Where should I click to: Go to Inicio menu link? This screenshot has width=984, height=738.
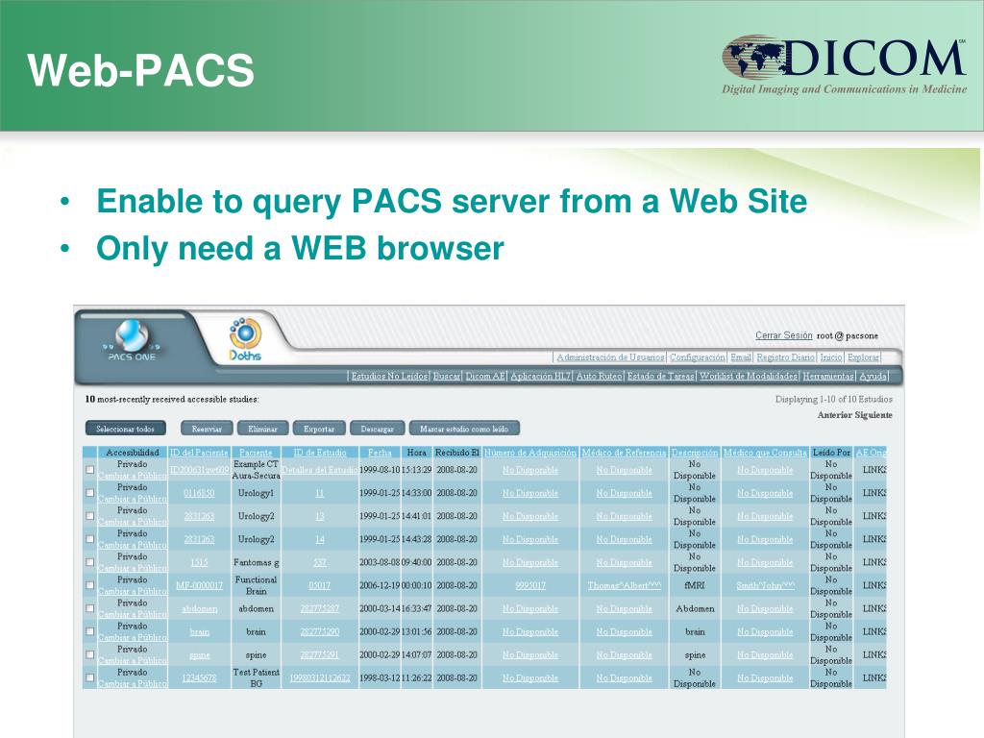pos(831,357)
